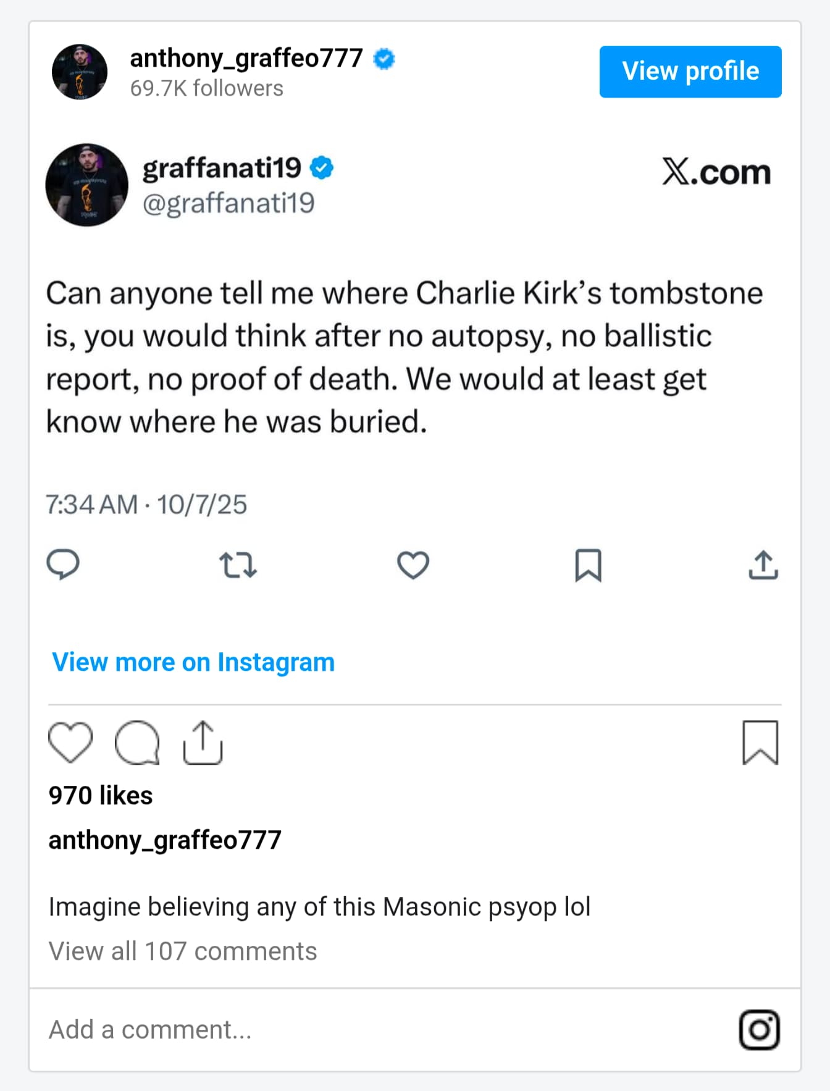Tap the tweet bookmark icon
830x1091 pixels.
pyautogui.click(x=588, y=565)
